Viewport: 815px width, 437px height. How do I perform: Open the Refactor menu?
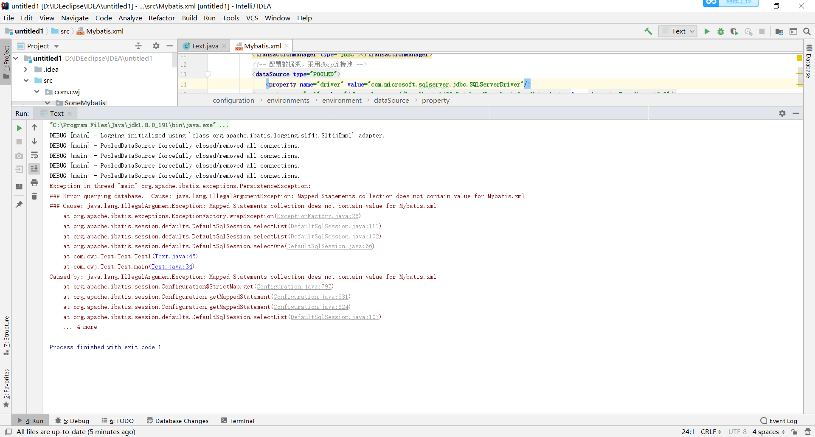161,18
